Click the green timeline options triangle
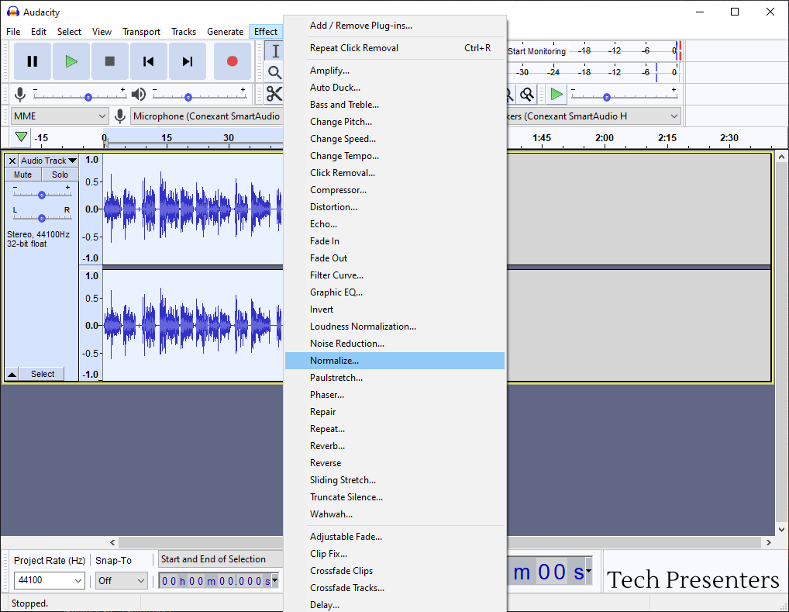Image resolution: width=789 pixels, height=612 pixels. pos(21,137)
